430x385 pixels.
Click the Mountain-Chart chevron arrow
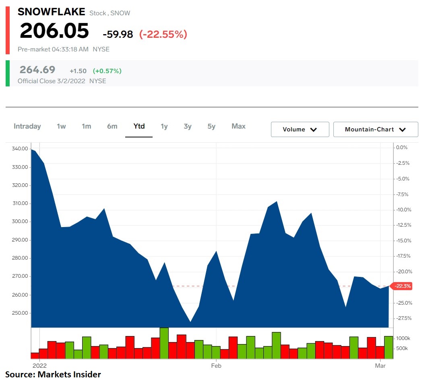click(402, 130)
